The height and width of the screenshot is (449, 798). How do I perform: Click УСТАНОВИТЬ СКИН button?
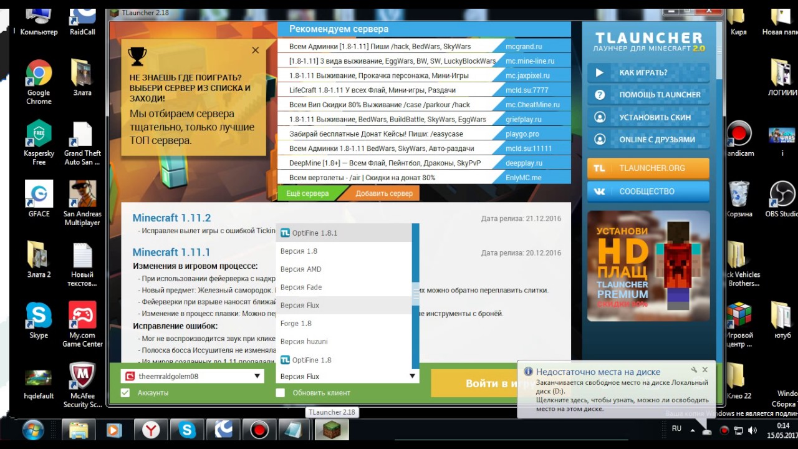tap(648, 117)
